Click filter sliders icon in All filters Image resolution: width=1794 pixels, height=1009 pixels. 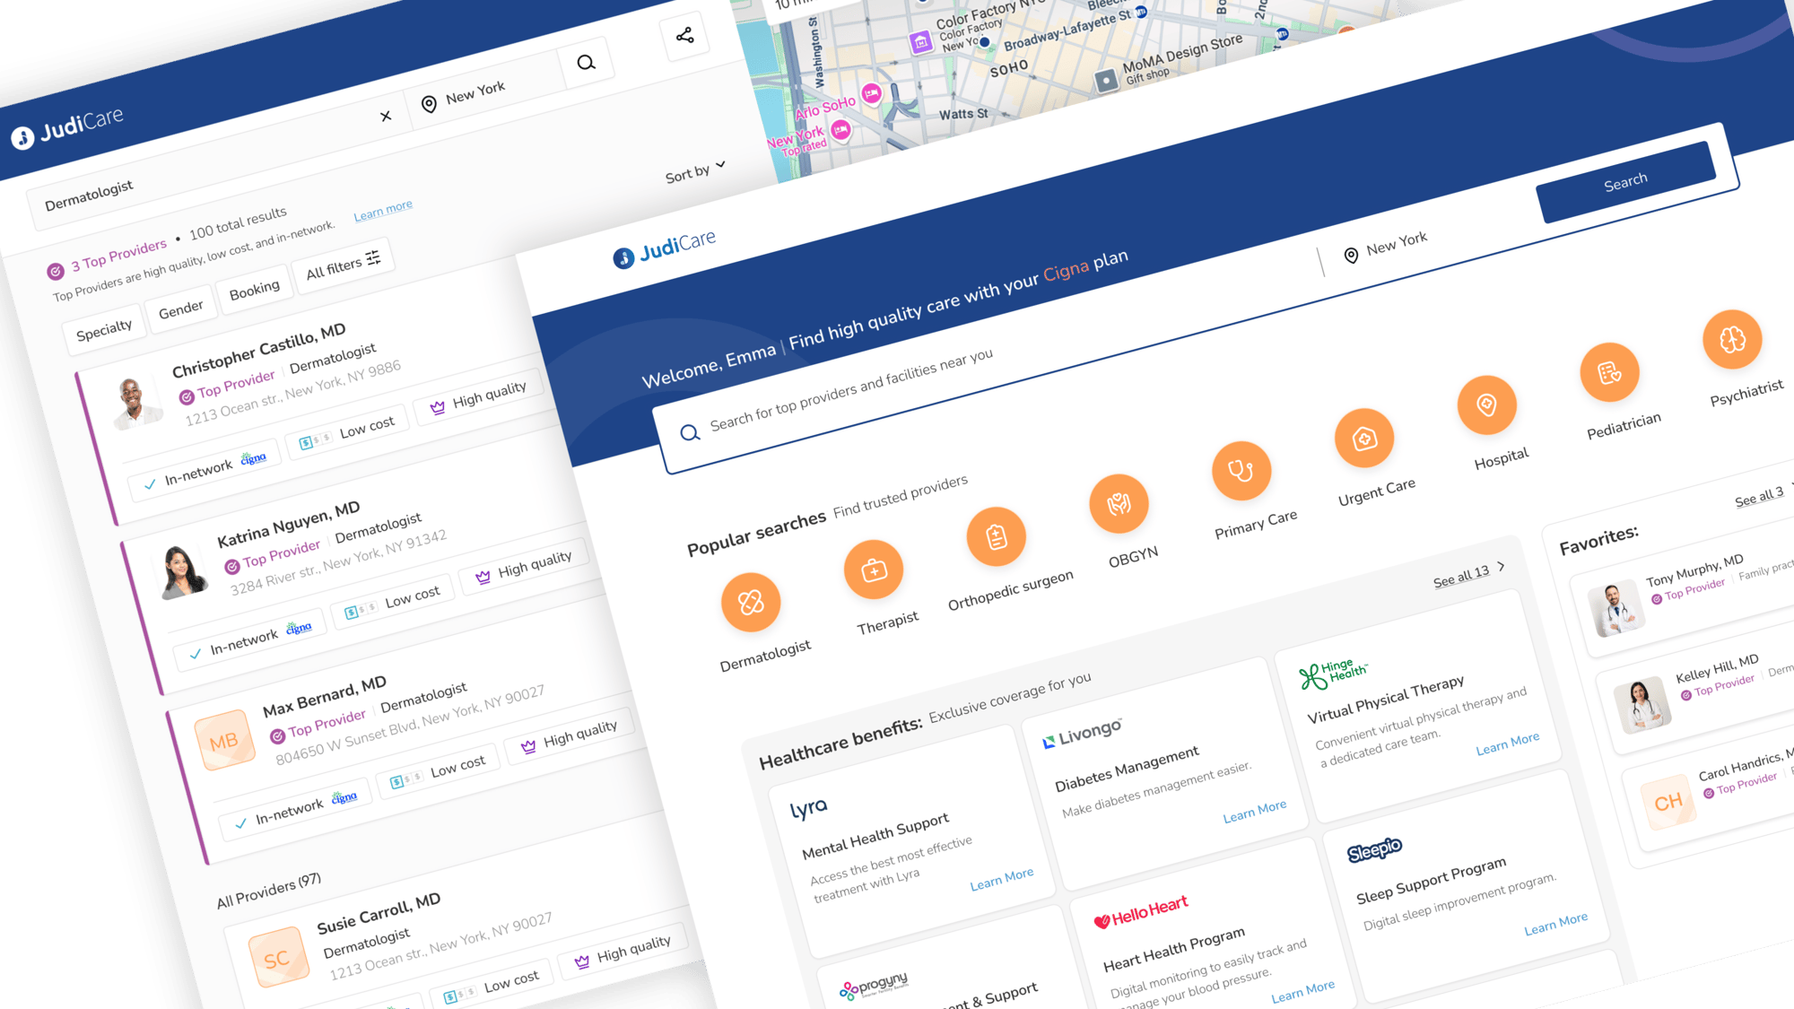[x=373, y=258]
